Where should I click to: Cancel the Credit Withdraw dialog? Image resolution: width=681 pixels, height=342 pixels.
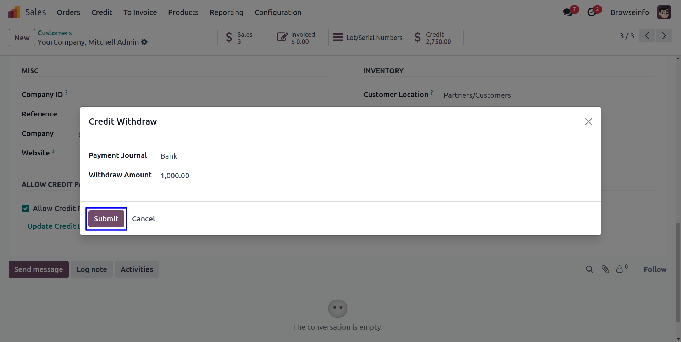pos(143,219)
